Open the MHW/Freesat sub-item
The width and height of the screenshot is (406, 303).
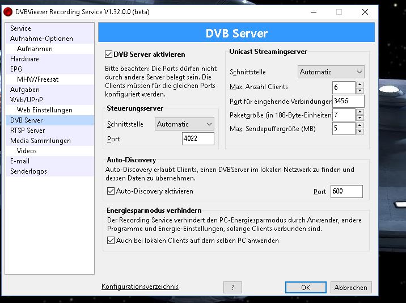click(50, 79)
